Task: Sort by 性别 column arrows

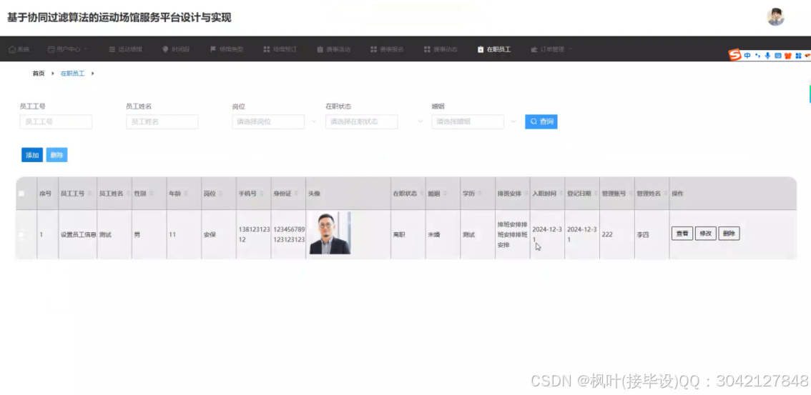Action: [151, 194]
